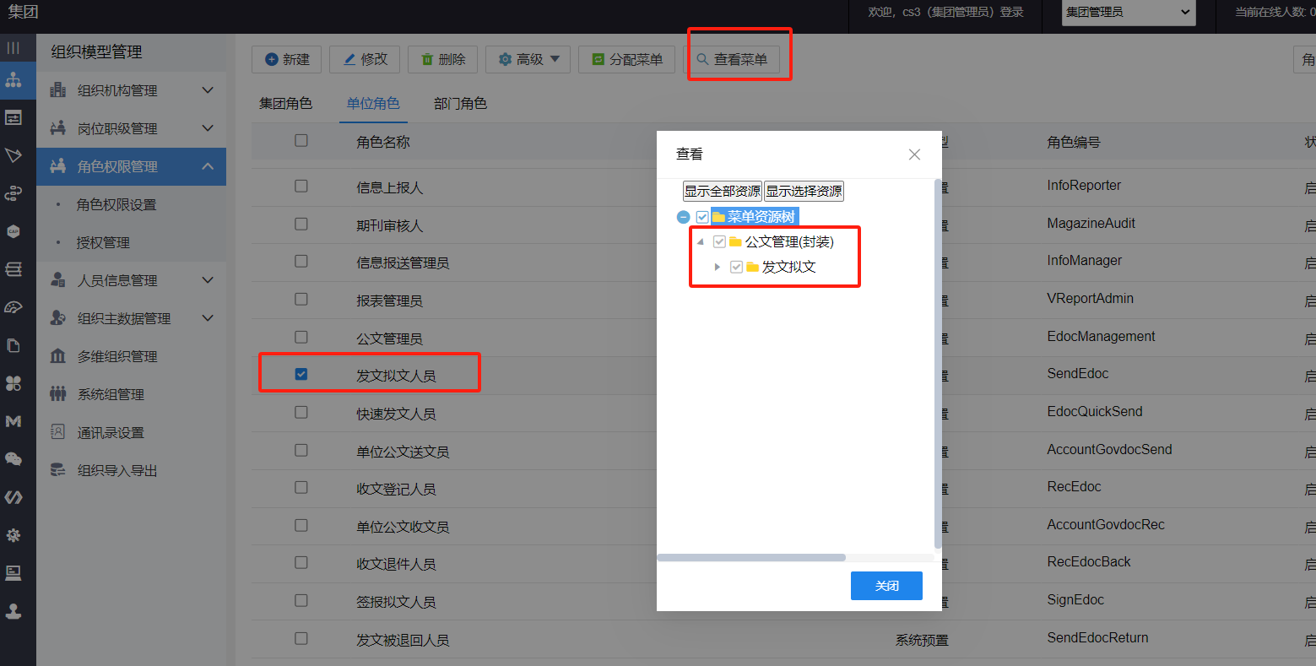
Task: Uncheck the box for 发文拟文人员
Action: (x=301, y=374)
